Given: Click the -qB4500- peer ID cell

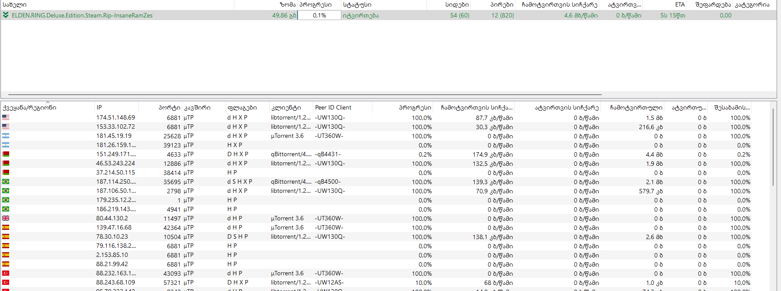Looking at the screenshot, I should pos(328,181).
